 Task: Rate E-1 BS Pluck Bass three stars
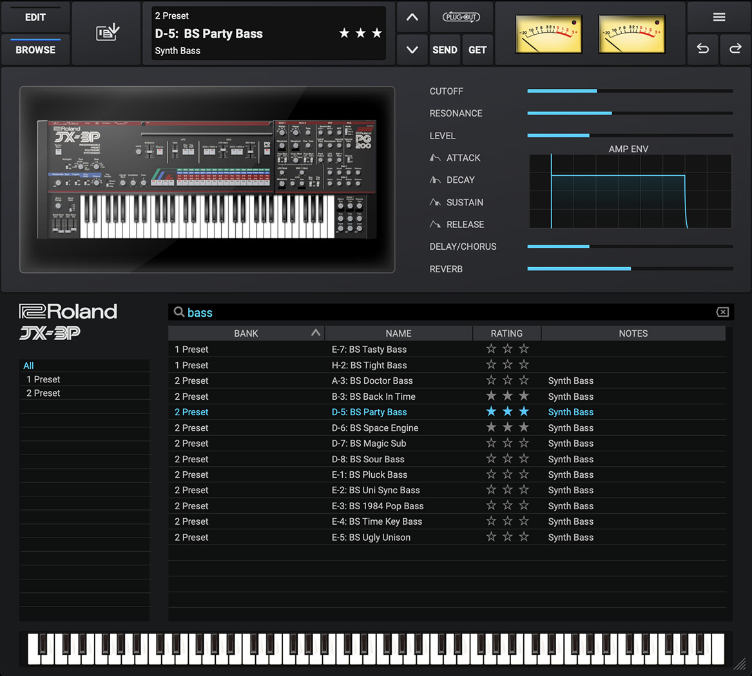pyautogui.click(x=524, y=474)
